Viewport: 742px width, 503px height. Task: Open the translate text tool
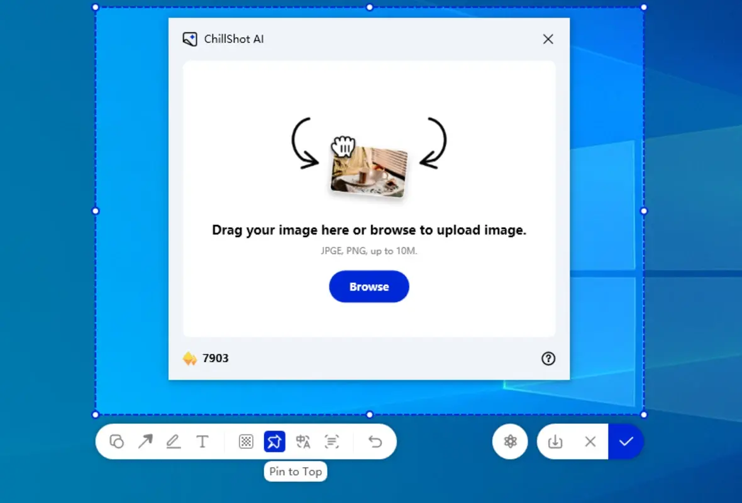click(303, 441)
